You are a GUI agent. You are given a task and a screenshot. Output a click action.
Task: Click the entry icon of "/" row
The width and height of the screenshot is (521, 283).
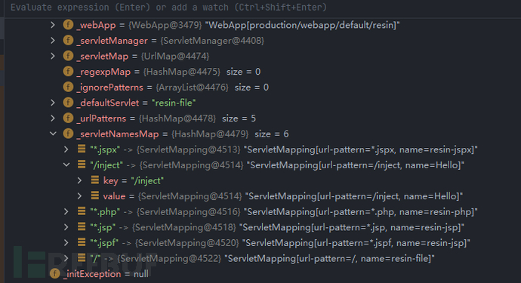(82, 258)
